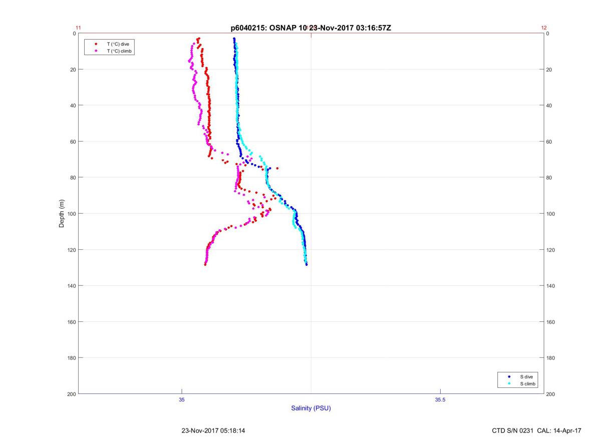
Task: Click the plot title p6040215: OSNAP 10
Action: tap(311, 28)
